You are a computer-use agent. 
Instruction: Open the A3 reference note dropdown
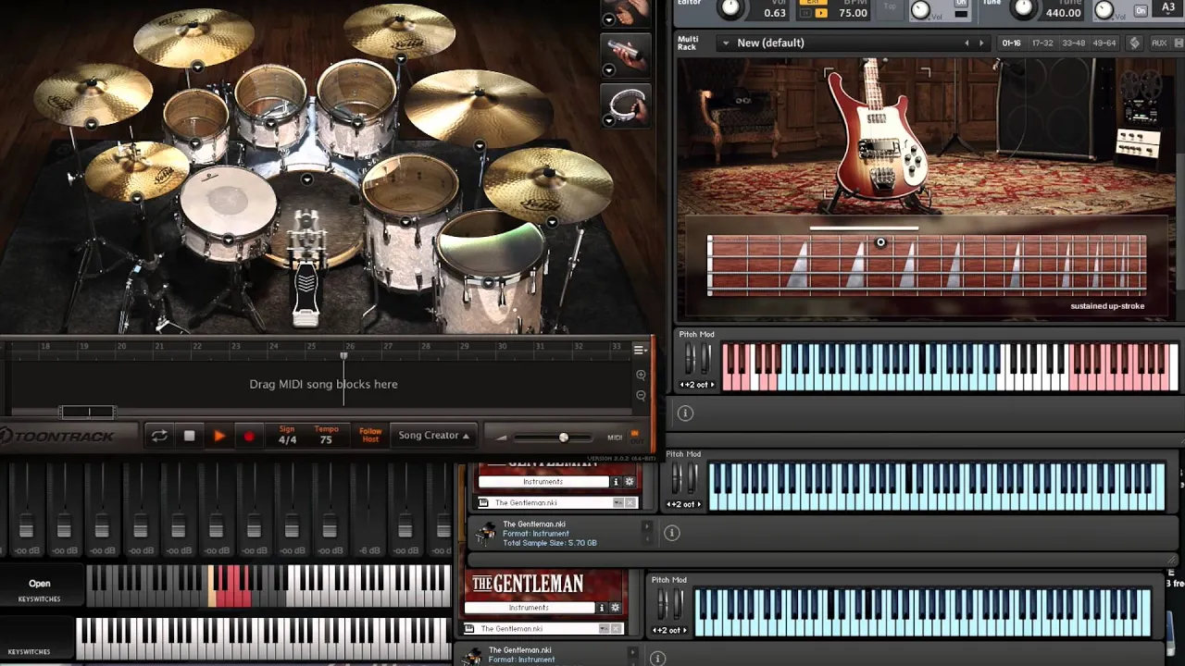(x=1168, y=7)
